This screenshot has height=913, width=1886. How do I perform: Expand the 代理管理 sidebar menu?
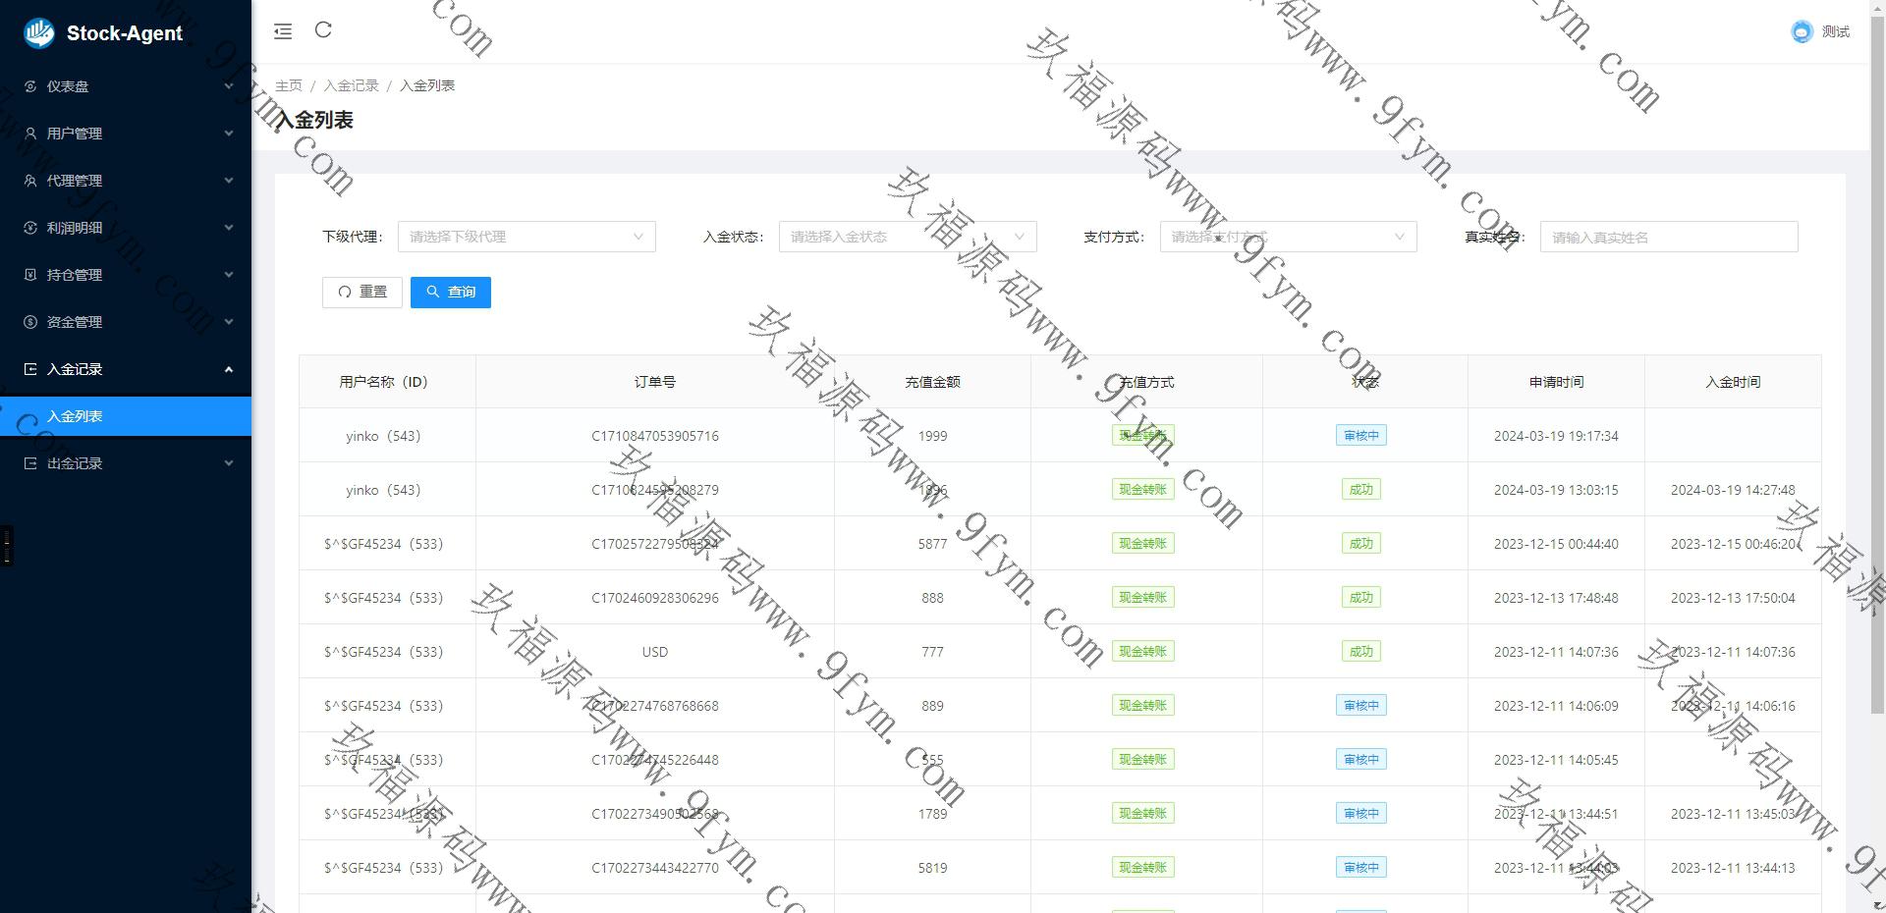[126, 181]
